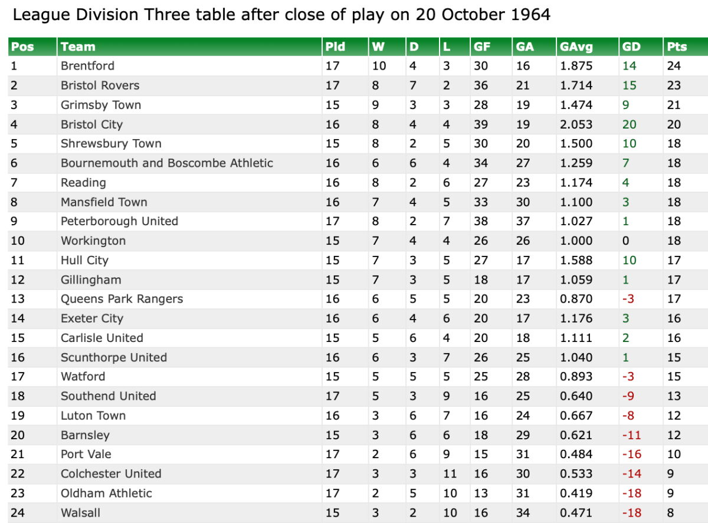Click the table heading dated 20 October 1964
Viewport: 708px width, 523px height.
(x=281, y=15)
